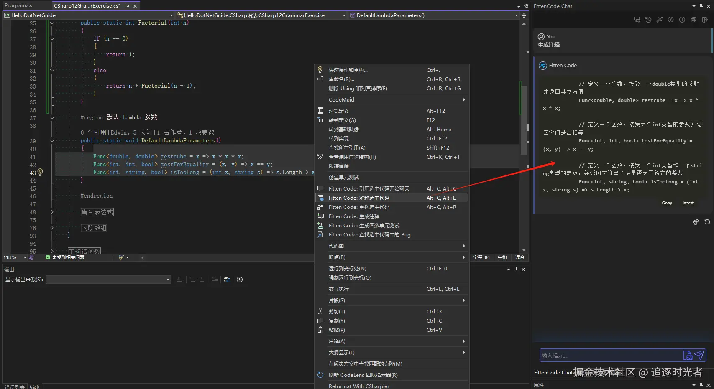The image size is (714, 389).
Task: Click the 0 个引用 CodeLens link
Action: tap(94, 132)
